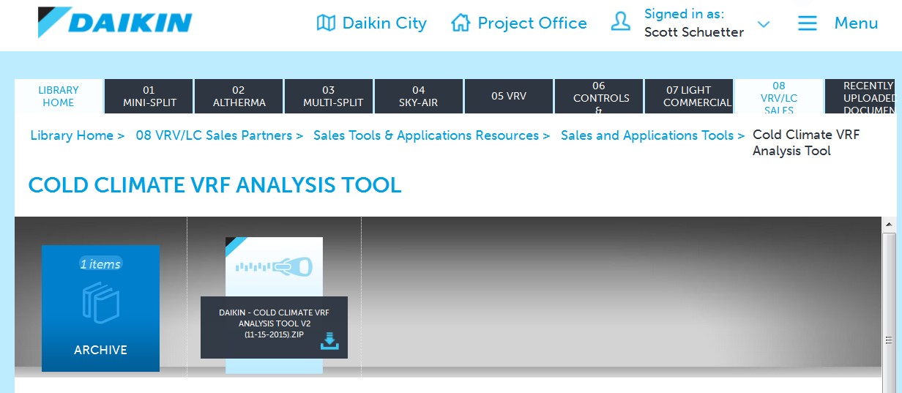Screen dimensions: 902x393
Task: Click the Sales and Applications Tools breadcrumb
Action: 647,135
